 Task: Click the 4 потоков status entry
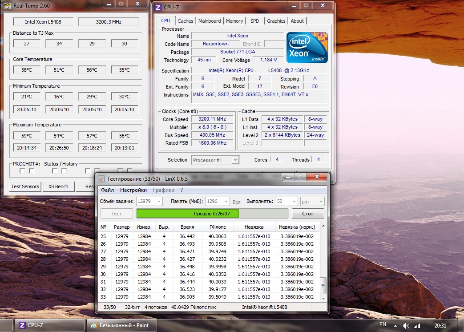[x=156, y=307]
